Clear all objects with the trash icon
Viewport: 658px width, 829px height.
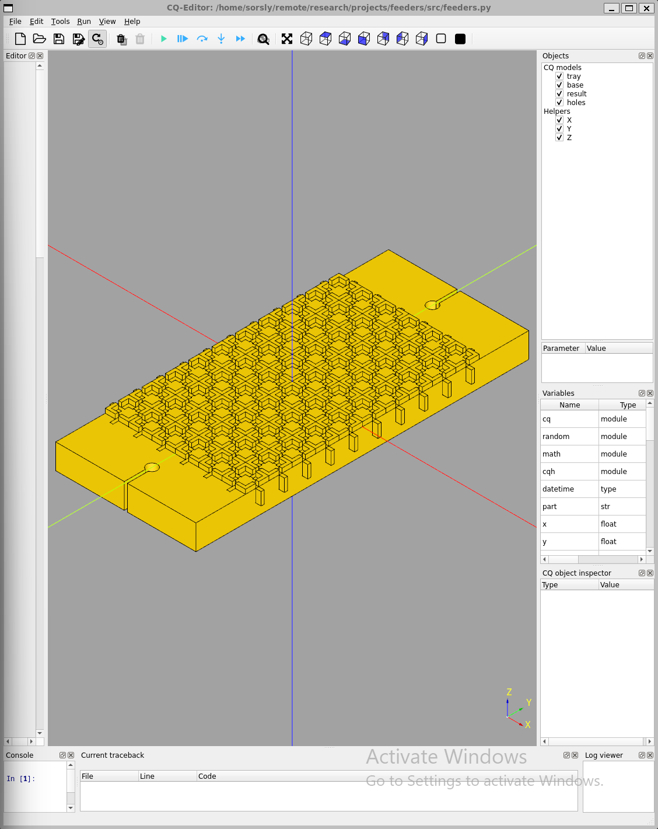point(121,39)
